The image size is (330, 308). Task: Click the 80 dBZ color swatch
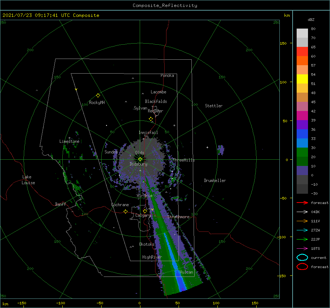point(302,33)
